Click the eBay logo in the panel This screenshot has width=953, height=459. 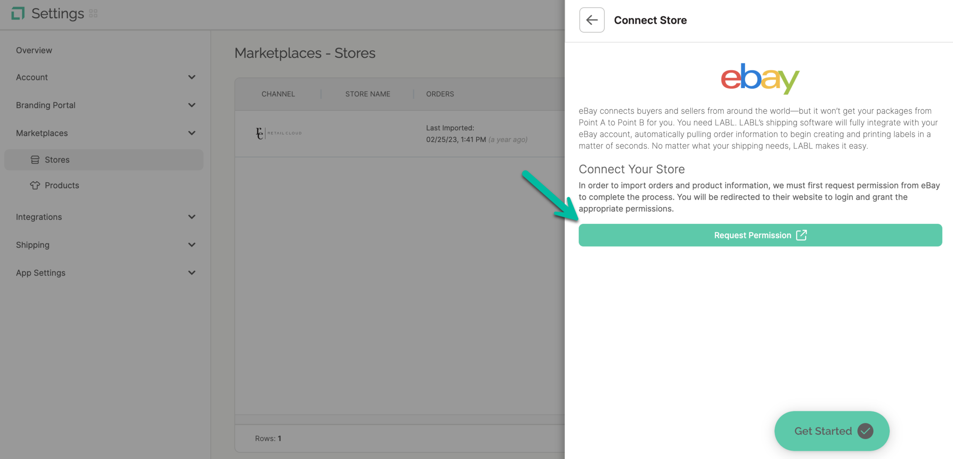tap(760, 79)
